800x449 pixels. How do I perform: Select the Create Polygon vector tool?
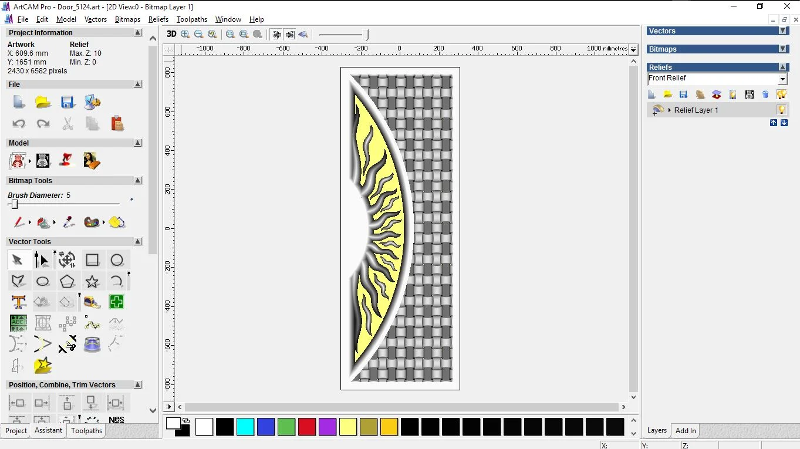coord(67,282)
